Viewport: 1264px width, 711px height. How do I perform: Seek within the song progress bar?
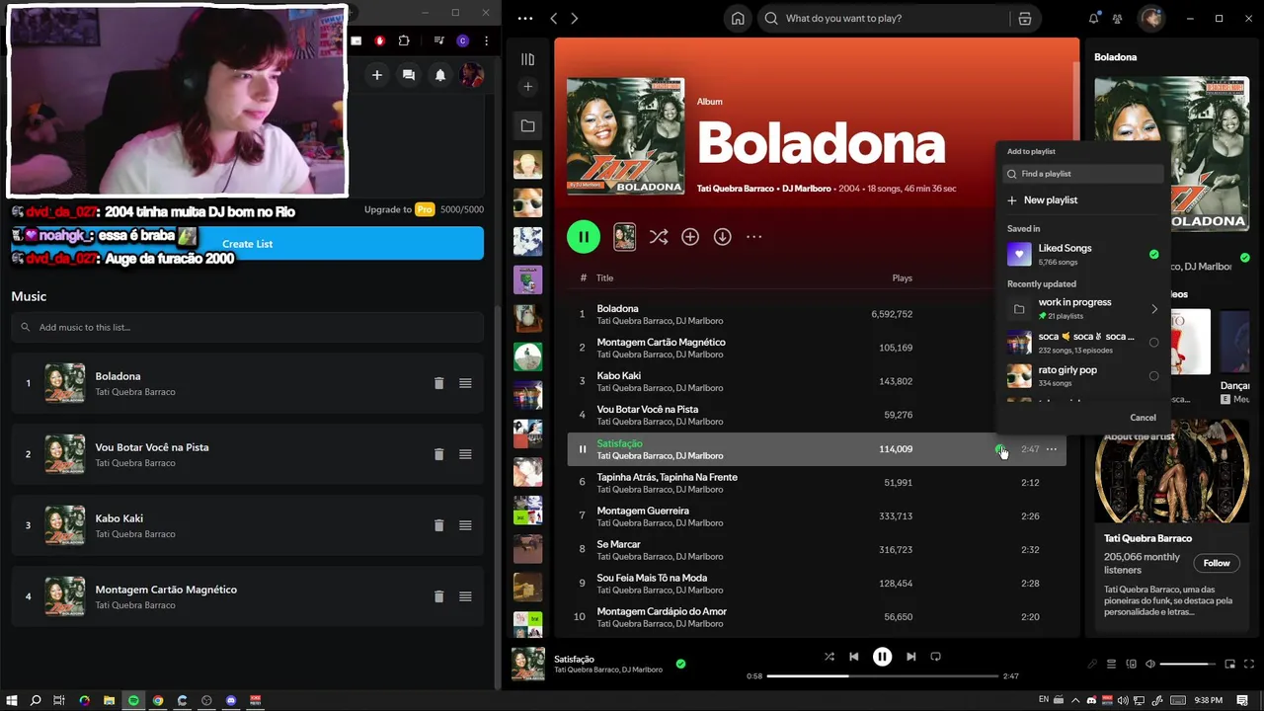point(883,676)
